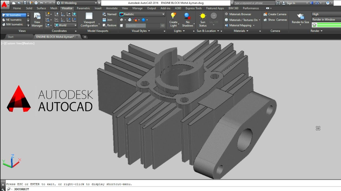Click the new drawing tab plus button
Viewport: 341px width, 191px height.
coord(85,37)
